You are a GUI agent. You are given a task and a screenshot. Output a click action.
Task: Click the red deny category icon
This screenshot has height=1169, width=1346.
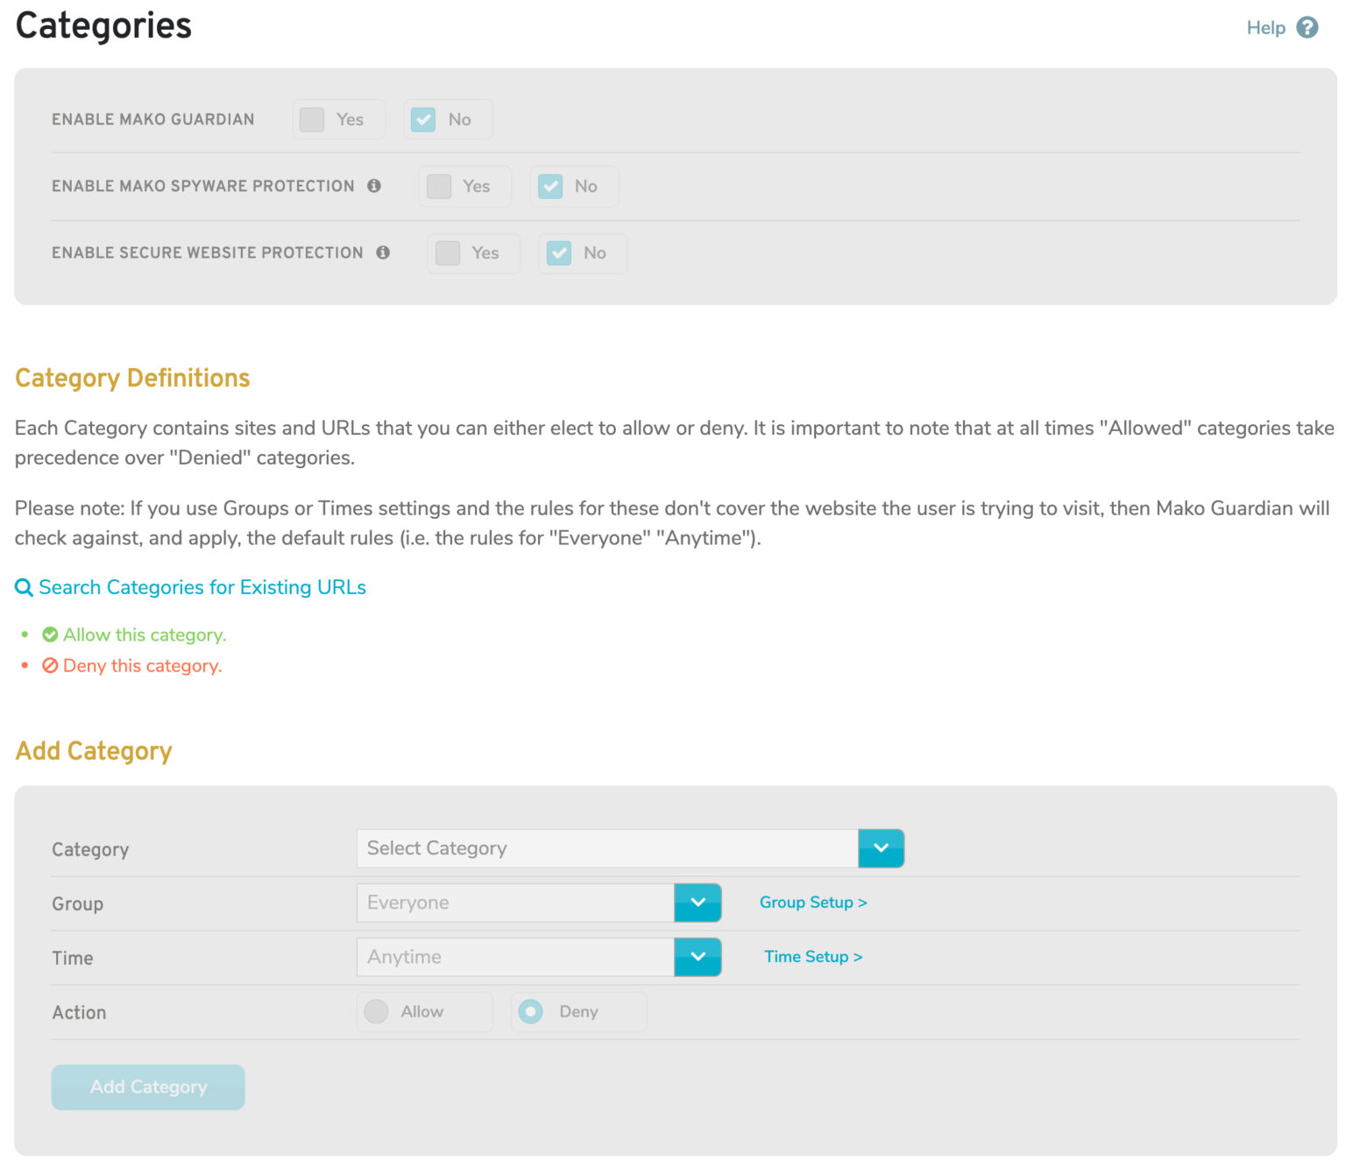(50, 665)
